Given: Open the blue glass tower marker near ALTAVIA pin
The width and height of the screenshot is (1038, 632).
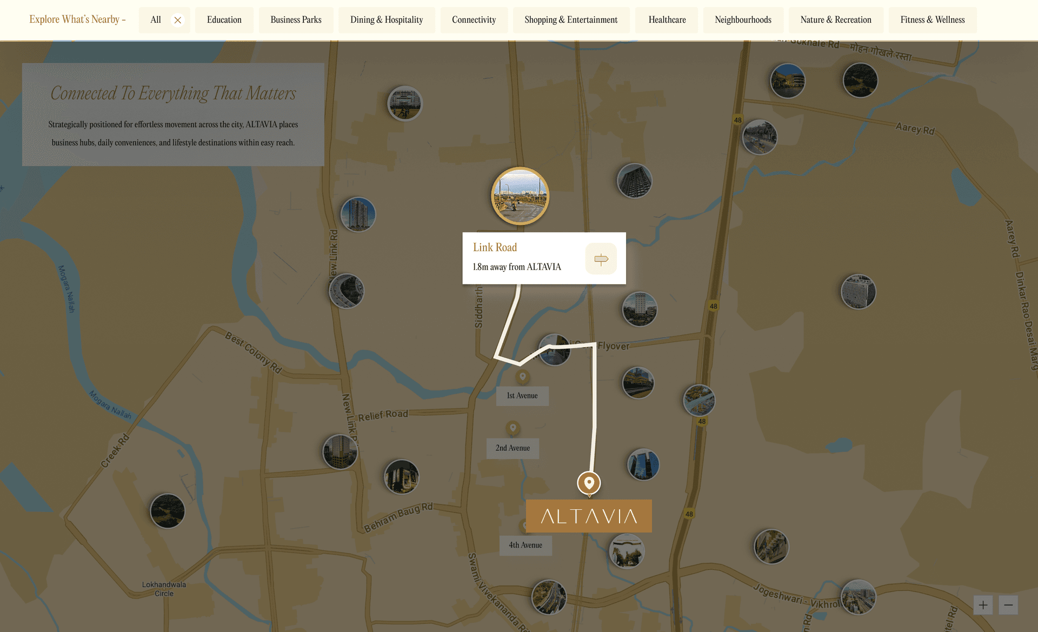Looking at the screenshot, I should tap(643, 464).
